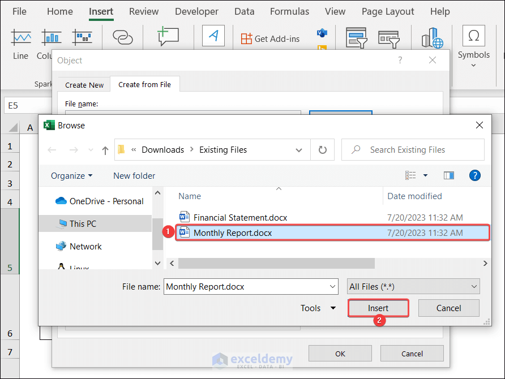
Task: Open Visio Data Visualizer add-in
Action: (x=322, y=33)
